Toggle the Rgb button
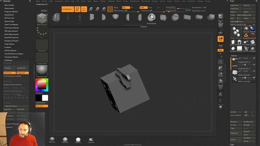 click(x=126, y=8)
